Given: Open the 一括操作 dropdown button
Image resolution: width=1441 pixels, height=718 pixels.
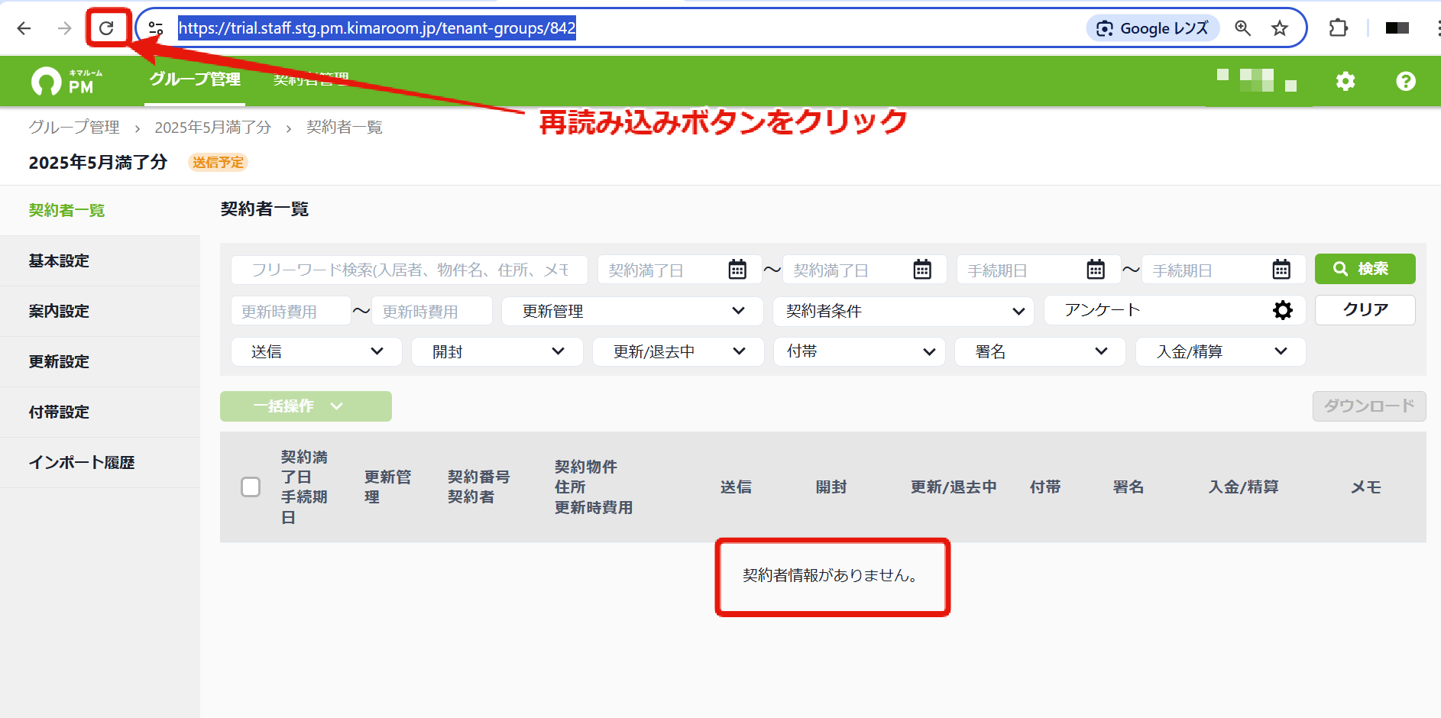Looking at the screenshot, I should tap(306, 406).
